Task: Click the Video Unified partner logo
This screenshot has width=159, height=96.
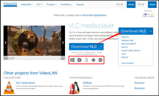Action: (x=148, y=15)
